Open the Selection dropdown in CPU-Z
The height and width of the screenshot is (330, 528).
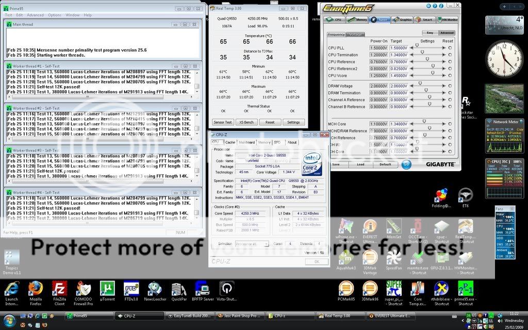coord(252,244)
